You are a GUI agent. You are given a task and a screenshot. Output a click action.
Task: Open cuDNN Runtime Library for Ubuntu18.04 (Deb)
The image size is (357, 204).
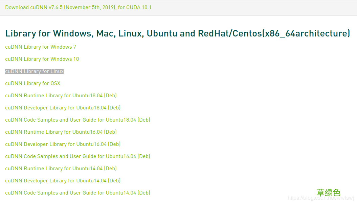pos(61,95)
